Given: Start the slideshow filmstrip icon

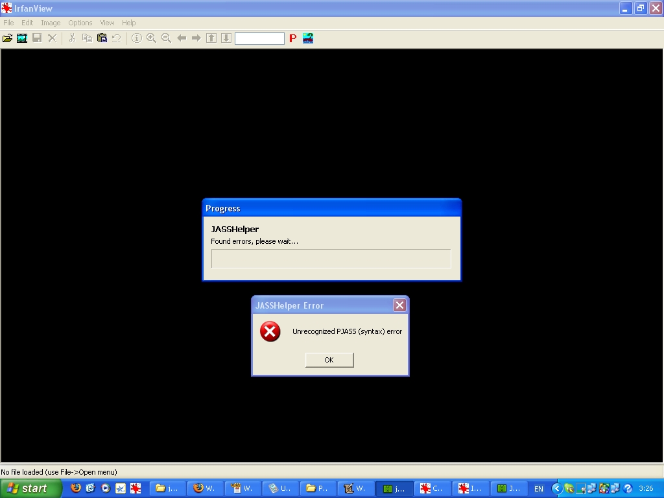Looking at the screenshot, I should pos(22,38).
